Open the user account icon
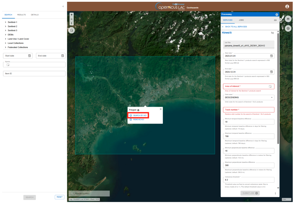 (287, 7)
